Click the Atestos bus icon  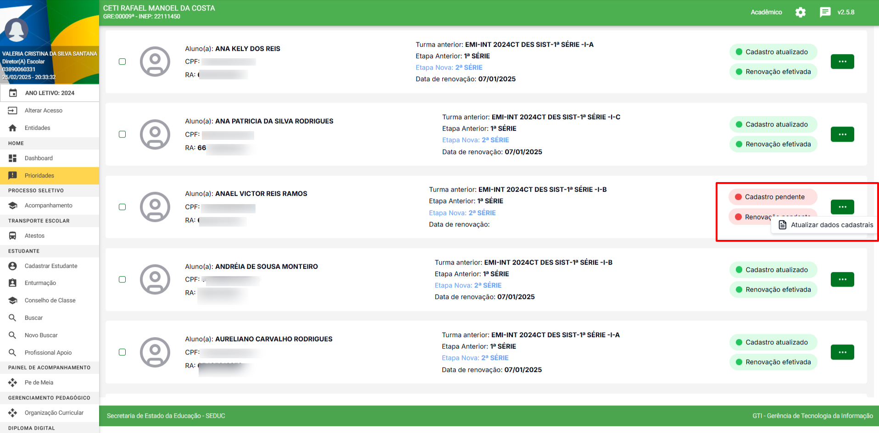pos(12,236)
